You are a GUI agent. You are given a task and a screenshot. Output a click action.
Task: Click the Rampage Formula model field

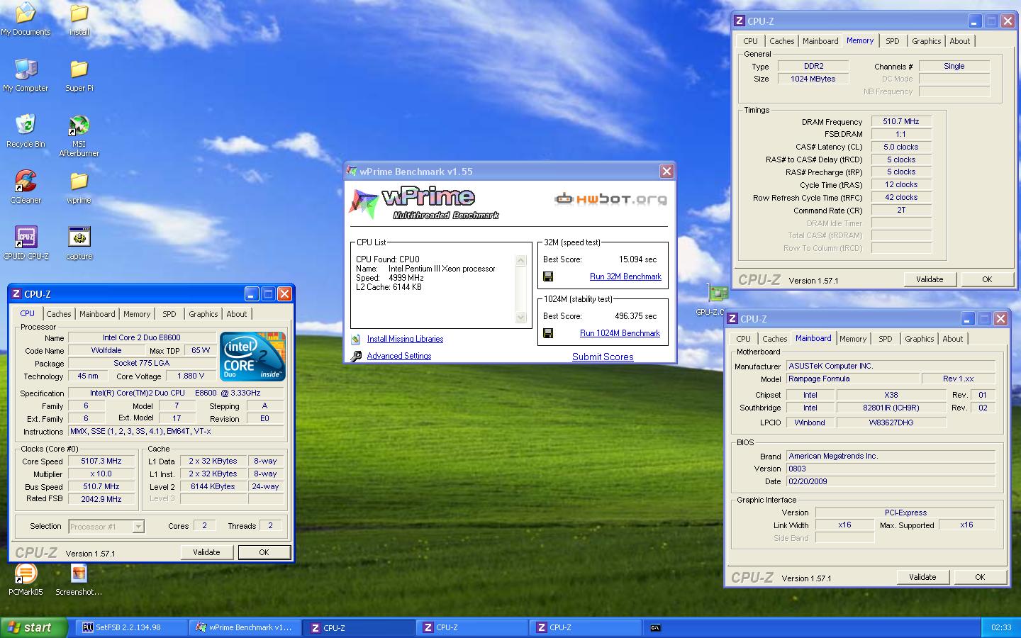(852, 379)
